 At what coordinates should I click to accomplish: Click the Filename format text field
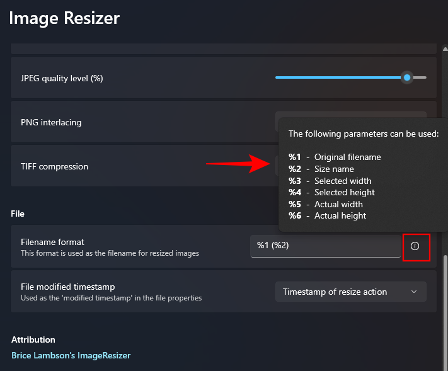tap(325, 246)
